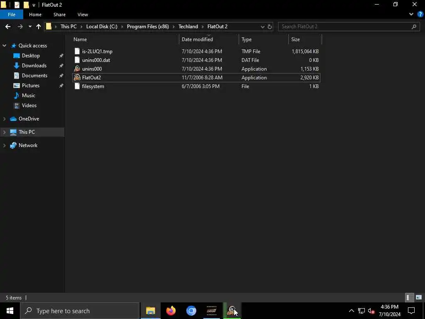Click the DAT File type cell
Screen dimensions: 425x319
click(x=250, y=60)
